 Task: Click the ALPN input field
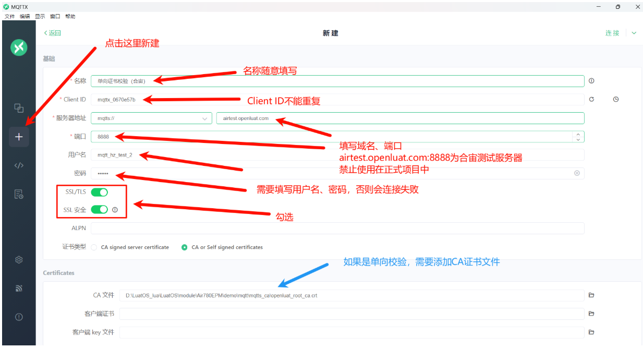pos(337,228)
